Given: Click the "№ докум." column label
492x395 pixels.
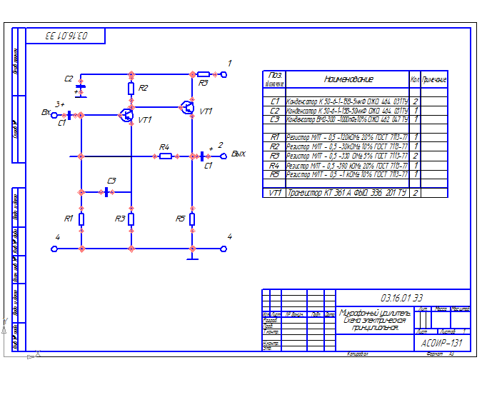Looking at the screenshot, I should [x=294, y=314].
